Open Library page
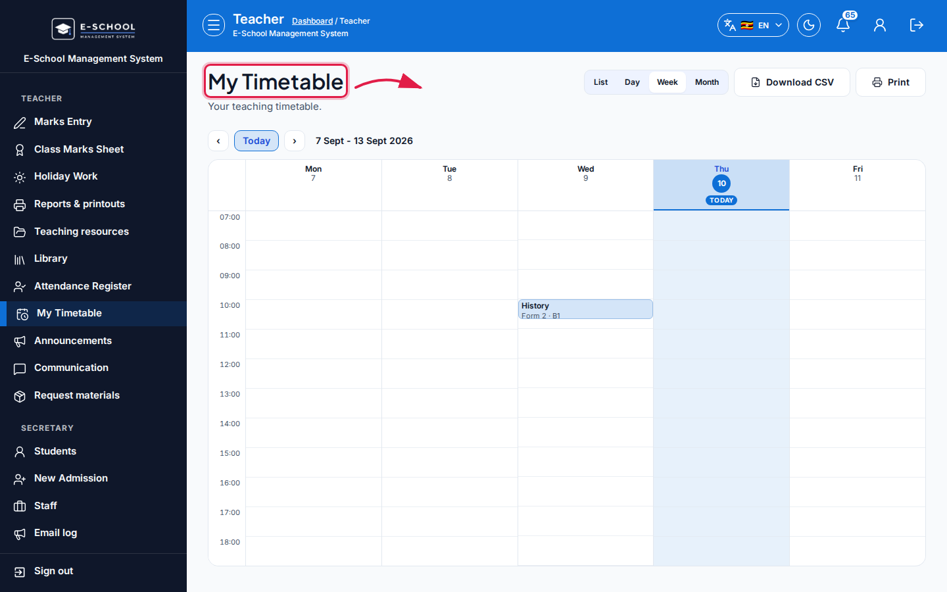This screenshot has height=592, width=947. pos(93,259)
